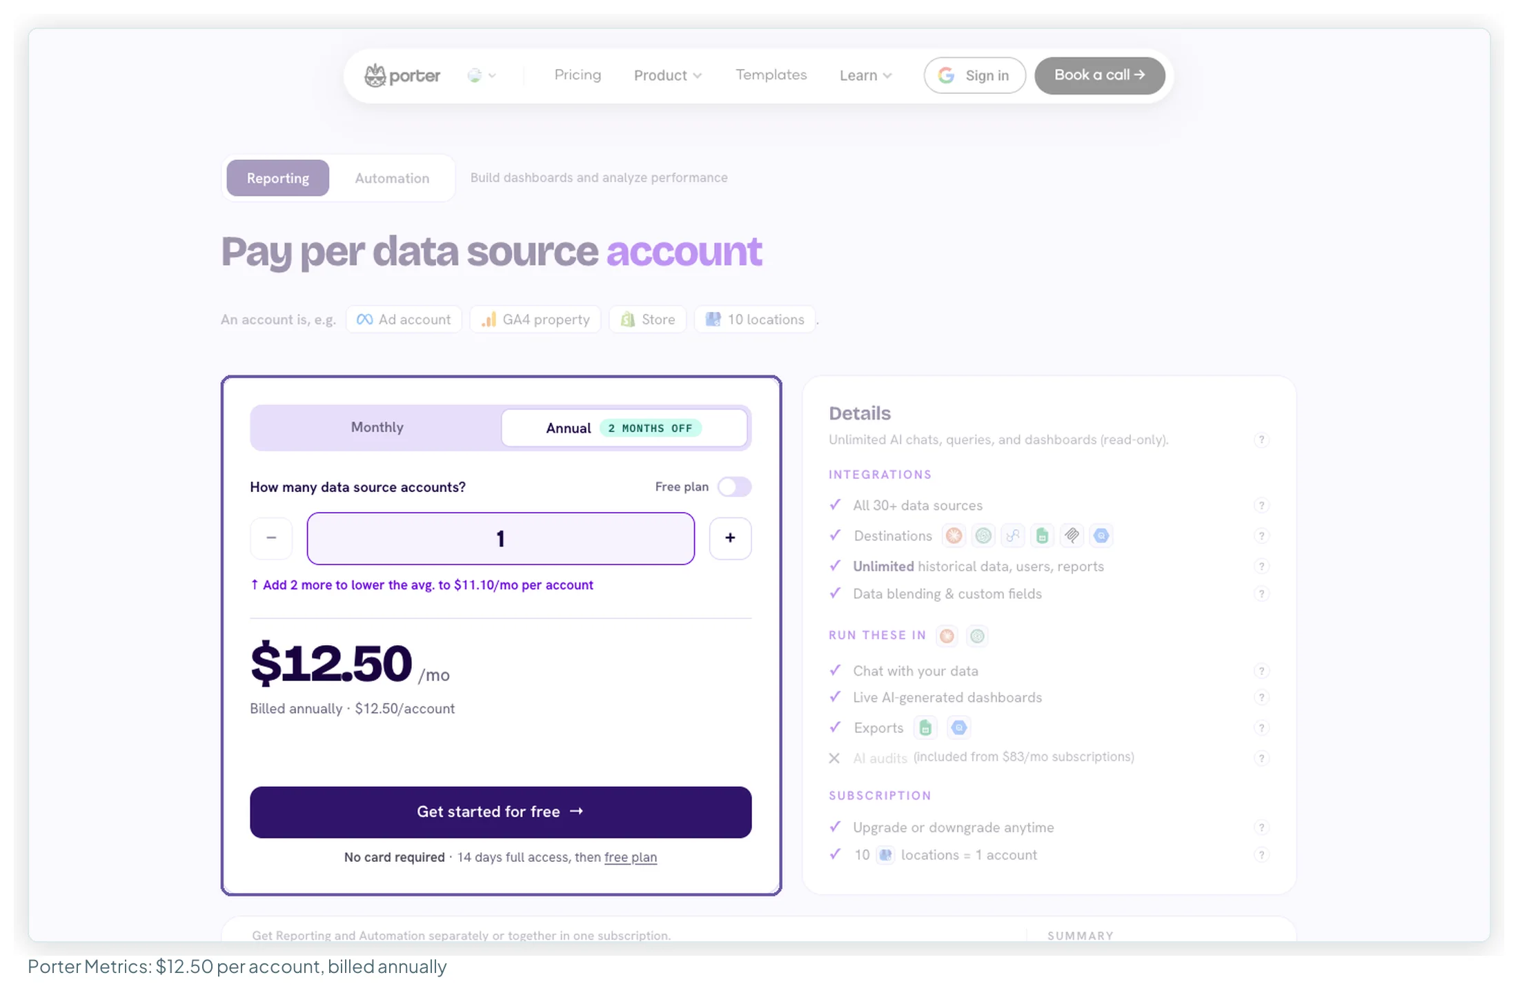The height and width of the screenshot is (993, 1518).
Task: Click the 10 locations chip
Action: click(755, 319)
